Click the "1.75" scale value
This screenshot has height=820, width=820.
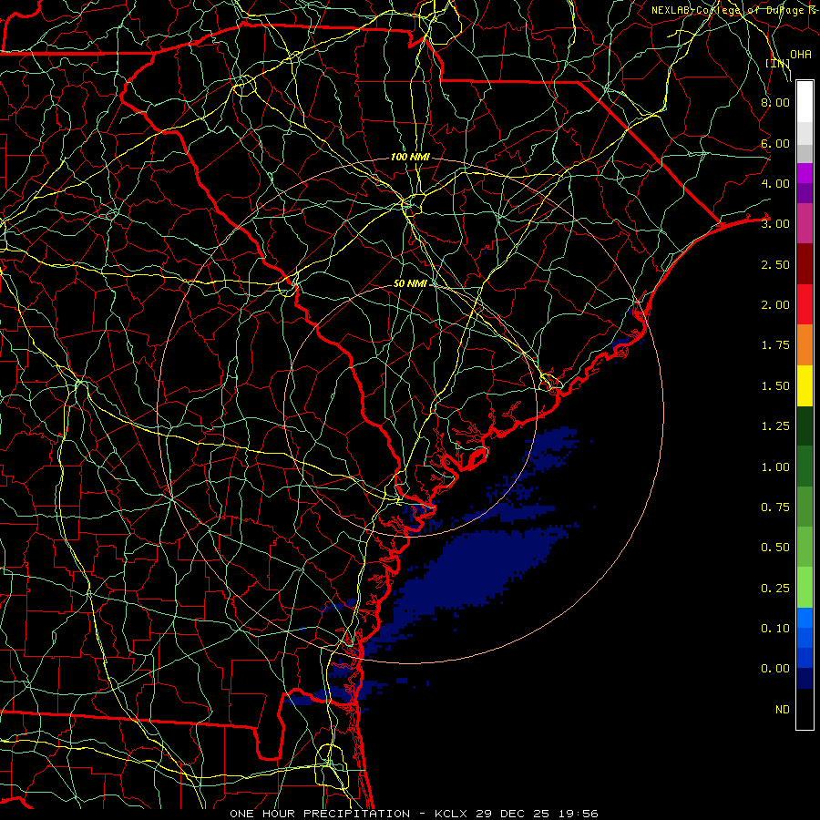[x=775, y=345]
